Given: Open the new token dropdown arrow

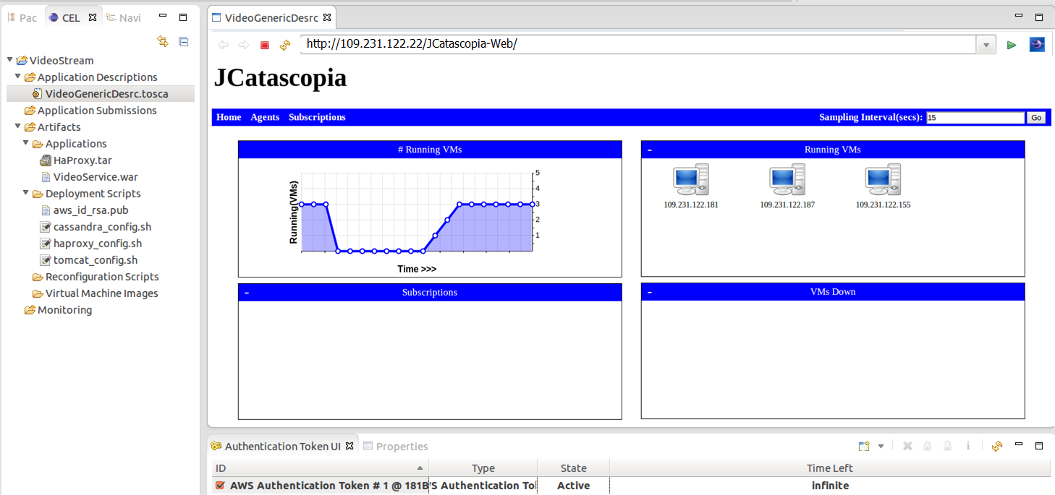Looking at the screenshot, I should pos(881,446).
